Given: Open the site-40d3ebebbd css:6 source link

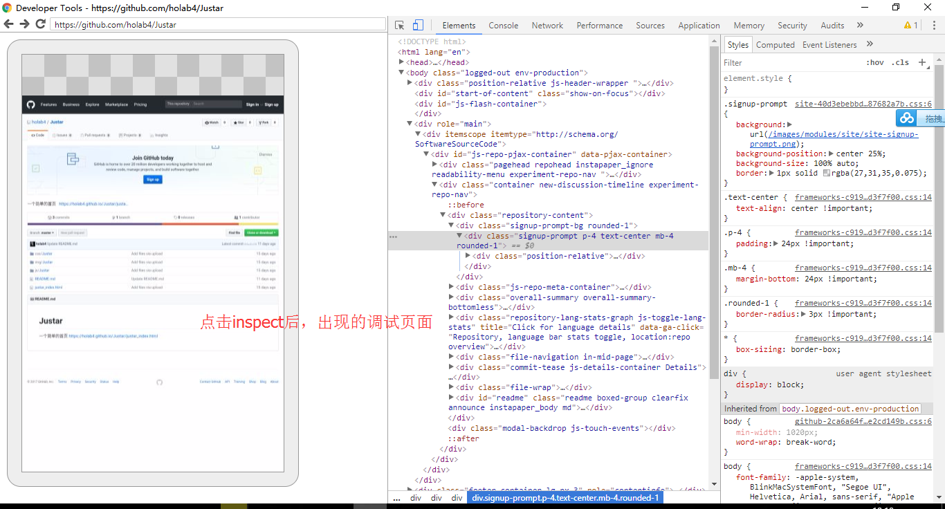Looking at the screenshot, I should pyautogui.click(x=863, y=104).
